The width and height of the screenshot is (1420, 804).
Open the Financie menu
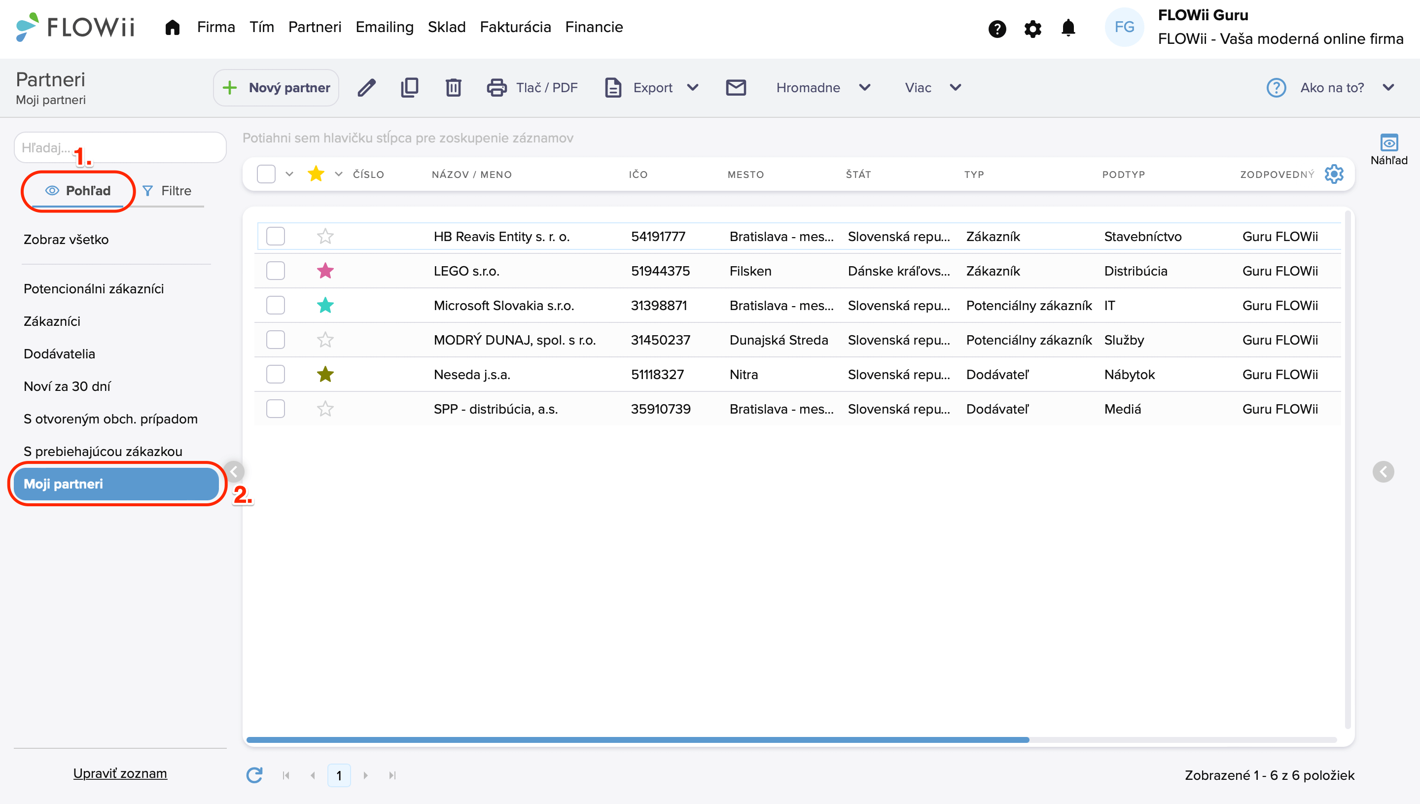pos(594,27)
